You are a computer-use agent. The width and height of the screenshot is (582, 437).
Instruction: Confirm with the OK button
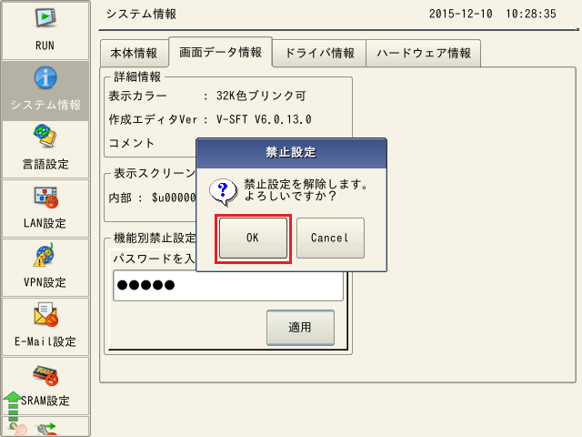[x=253, y=238]
